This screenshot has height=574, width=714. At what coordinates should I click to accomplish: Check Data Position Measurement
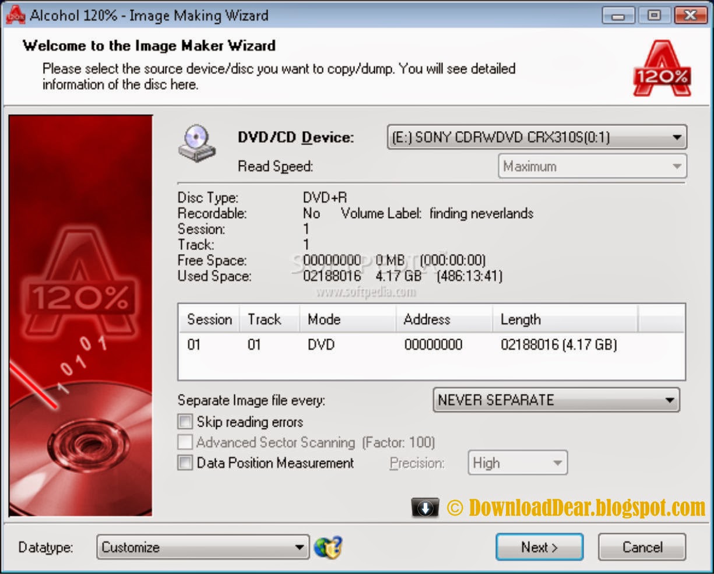(185, 463)
